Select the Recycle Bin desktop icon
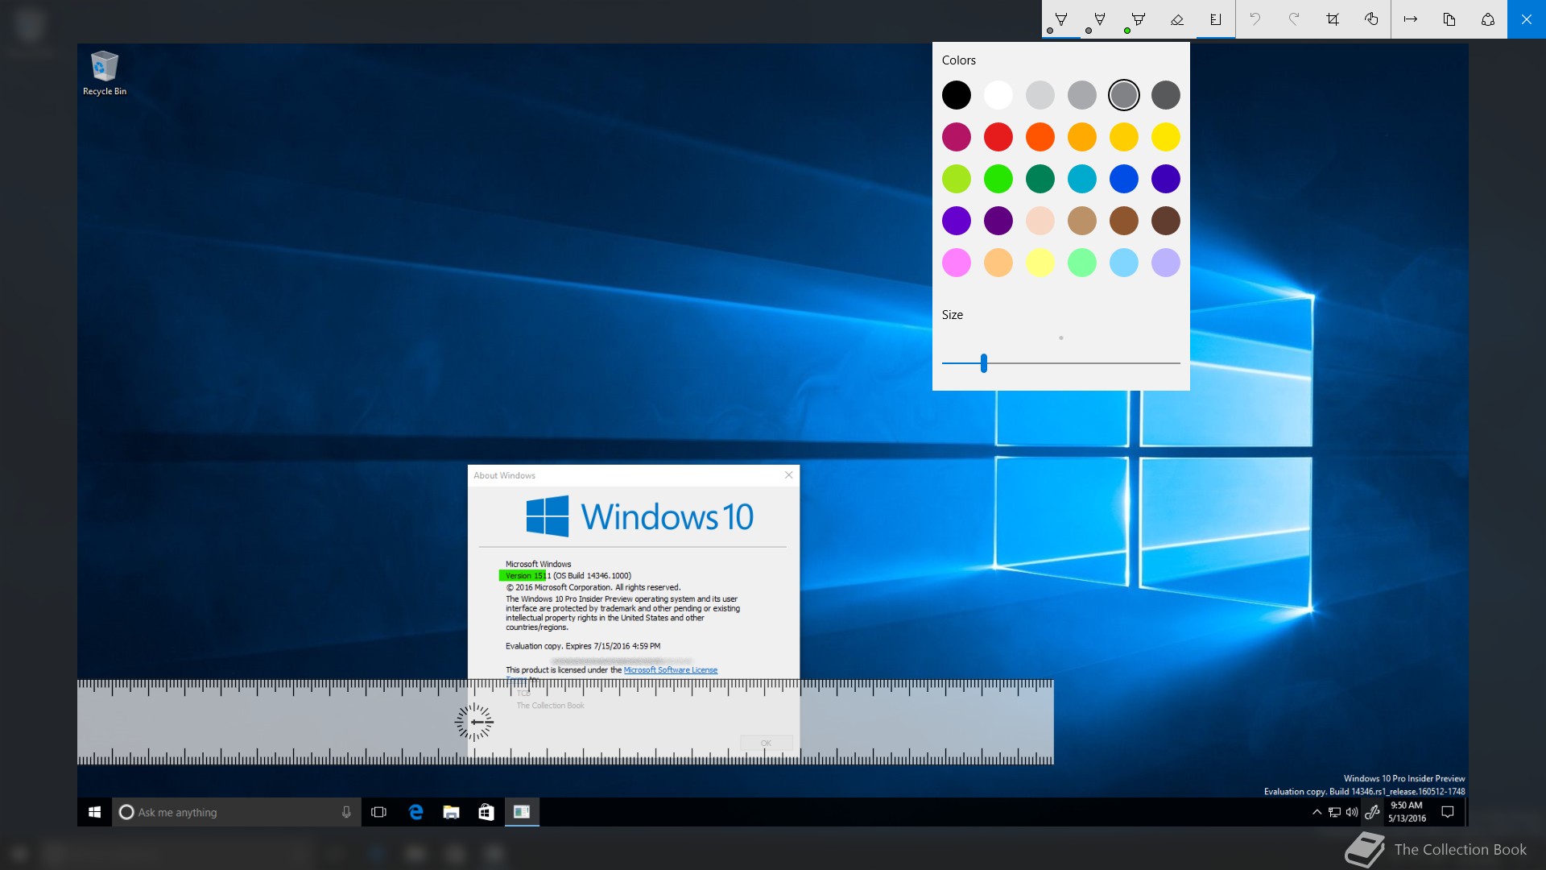 click(105, 73)
